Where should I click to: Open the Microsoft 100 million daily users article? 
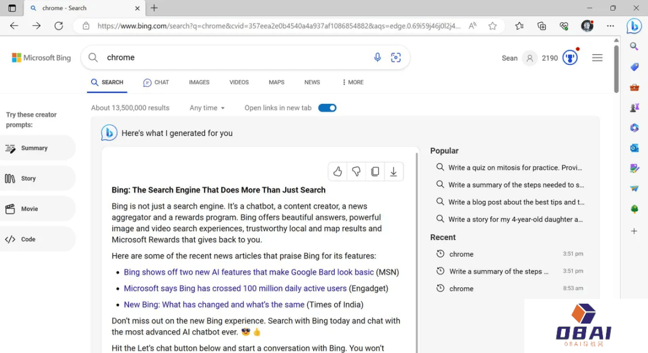(235, 289)
